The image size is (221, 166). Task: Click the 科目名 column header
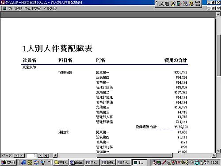pos(65,60)
